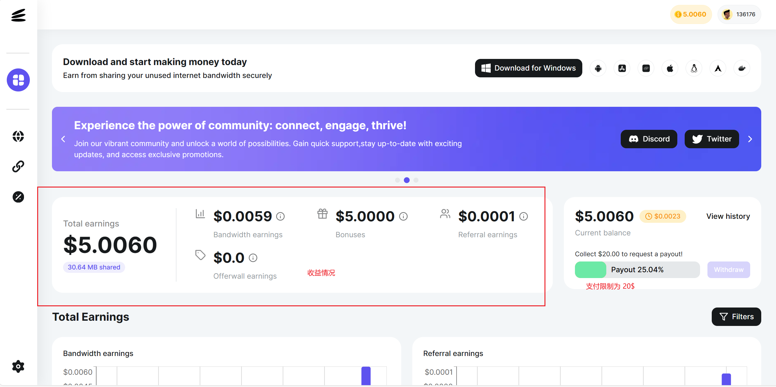This screenshot has width=776, height=387.
Task: Show info for Bonuses amount
Action: pyautogui.click(x=403, y=216)
